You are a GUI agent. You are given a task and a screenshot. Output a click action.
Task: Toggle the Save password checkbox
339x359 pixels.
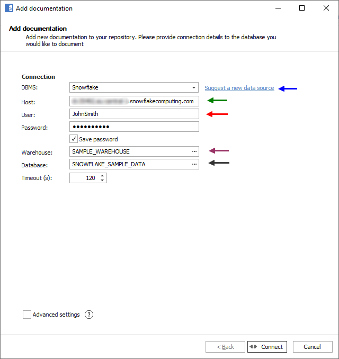pyautogui.click(x=74, y=139)
